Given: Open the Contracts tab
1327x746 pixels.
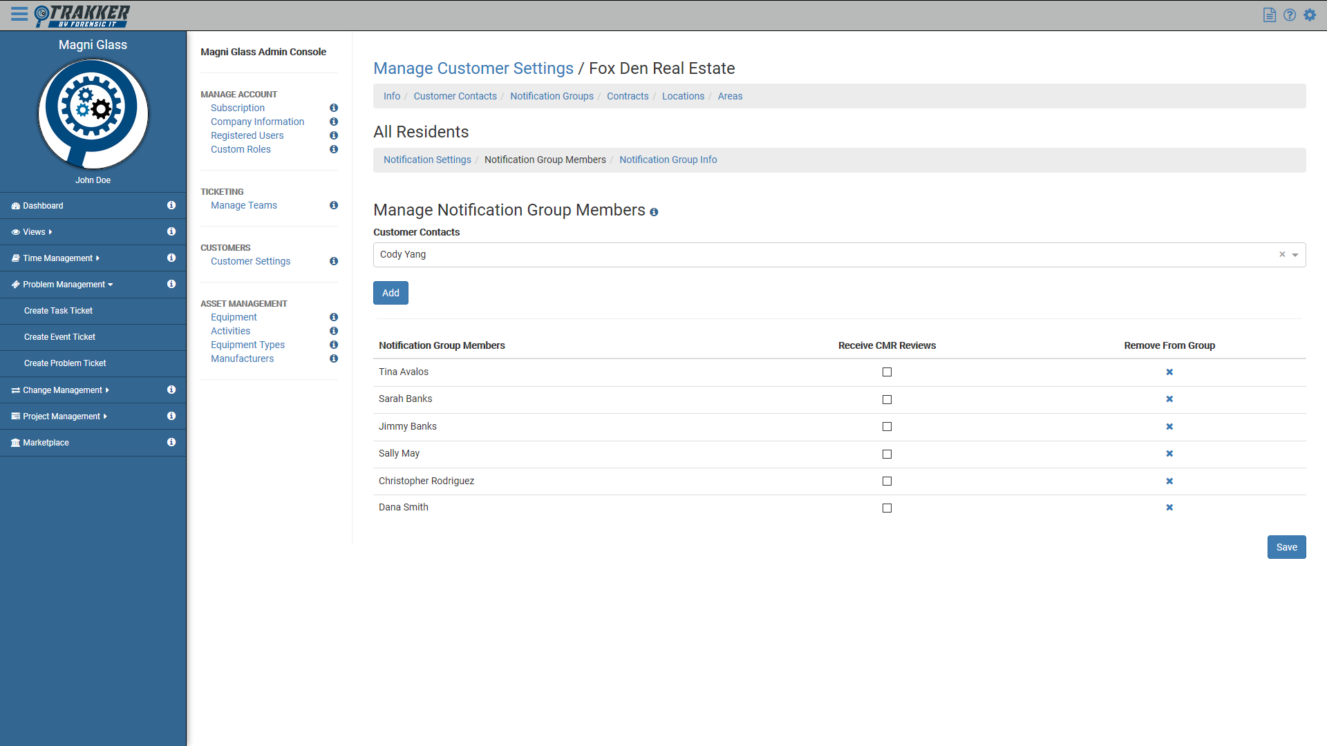Looking at the screenshot, I should click(628, 96).
